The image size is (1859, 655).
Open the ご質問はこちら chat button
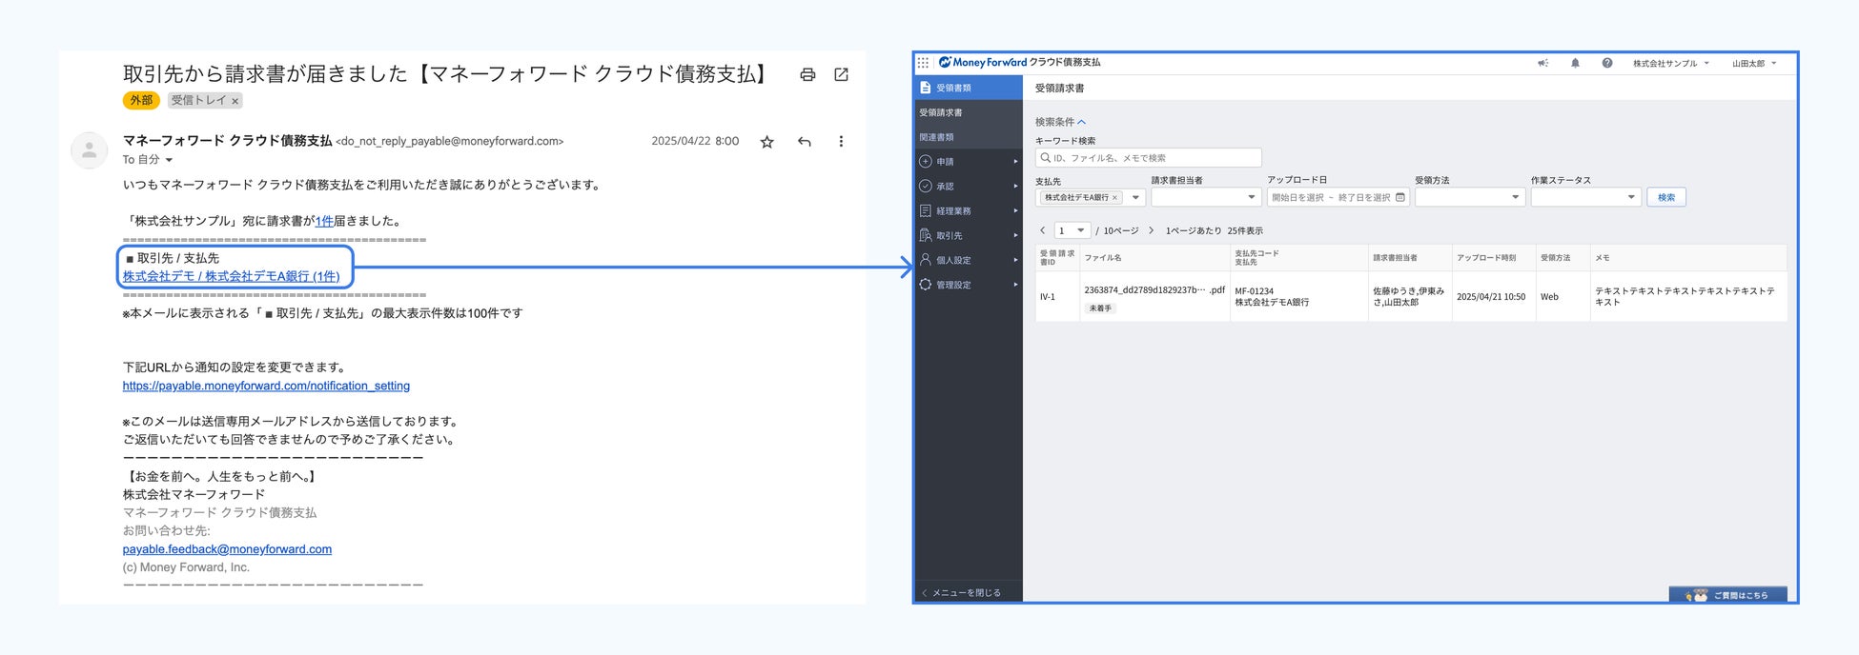click(1728, 595)
